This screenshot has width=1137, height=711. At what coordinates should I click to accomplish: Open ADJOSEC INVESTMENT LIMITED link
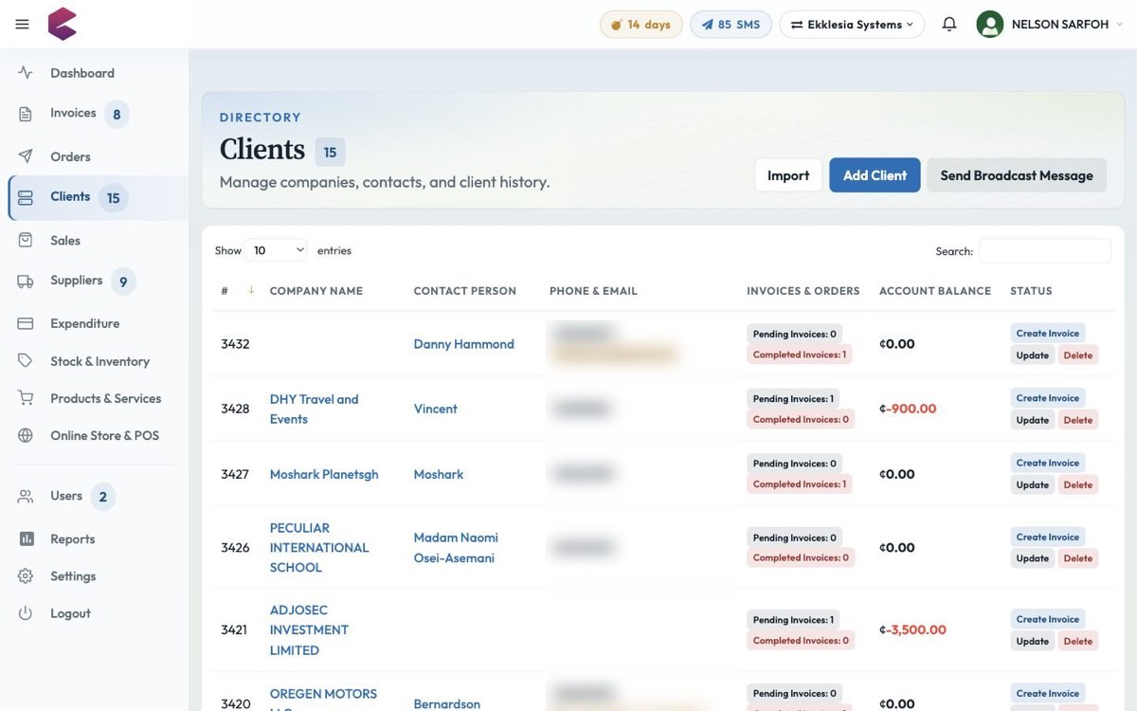click(x=309, y=630)
